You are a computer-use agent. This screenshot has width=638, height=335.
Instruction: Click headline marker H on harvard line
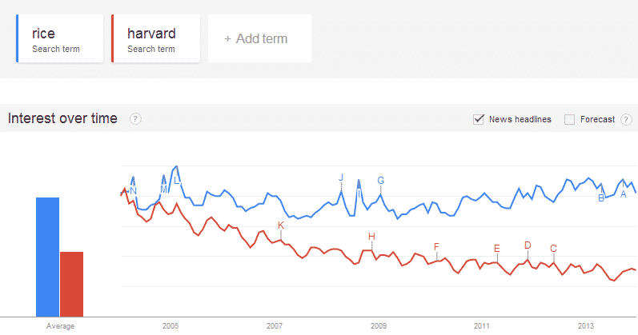tap(371, 236)
